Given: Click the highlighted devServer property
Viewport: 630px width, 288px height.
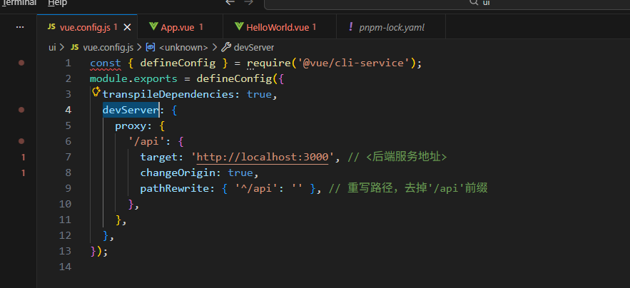Looking at the screenshot, I should tap(131, 110).
